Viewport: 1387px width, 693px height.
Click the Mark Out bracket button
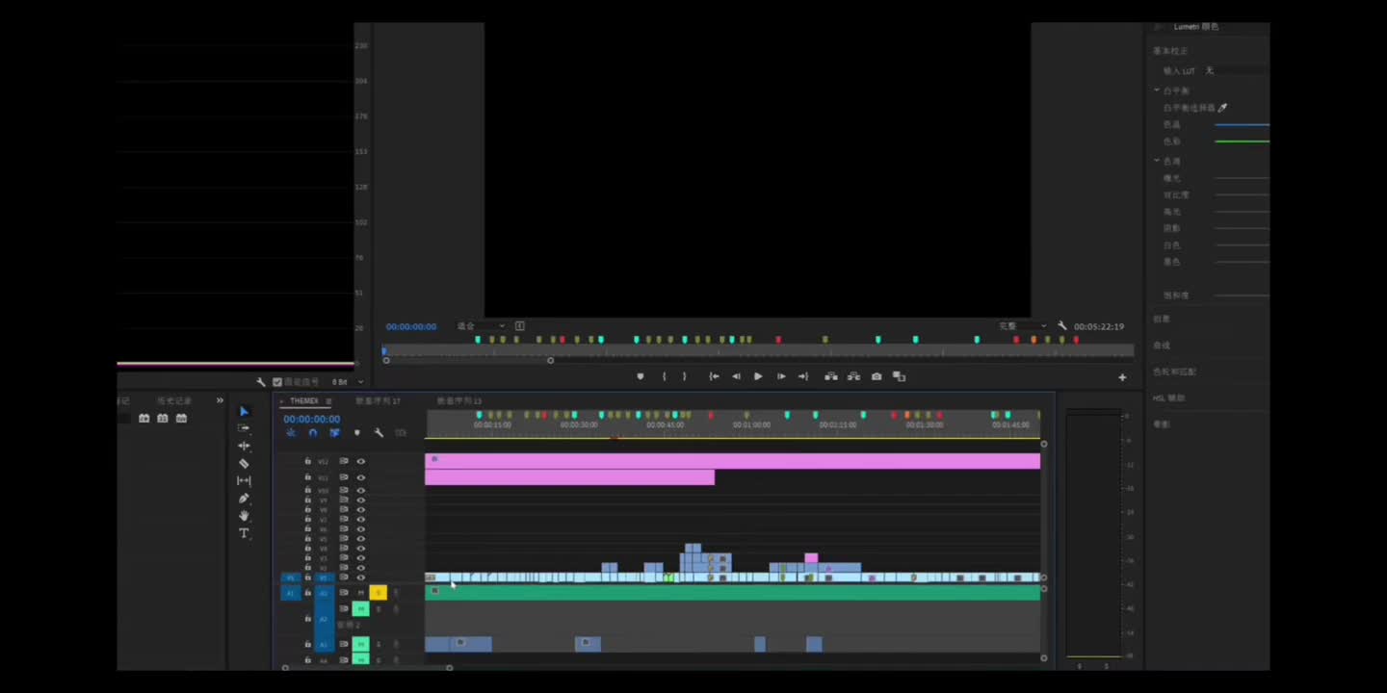tap(685, 376)
